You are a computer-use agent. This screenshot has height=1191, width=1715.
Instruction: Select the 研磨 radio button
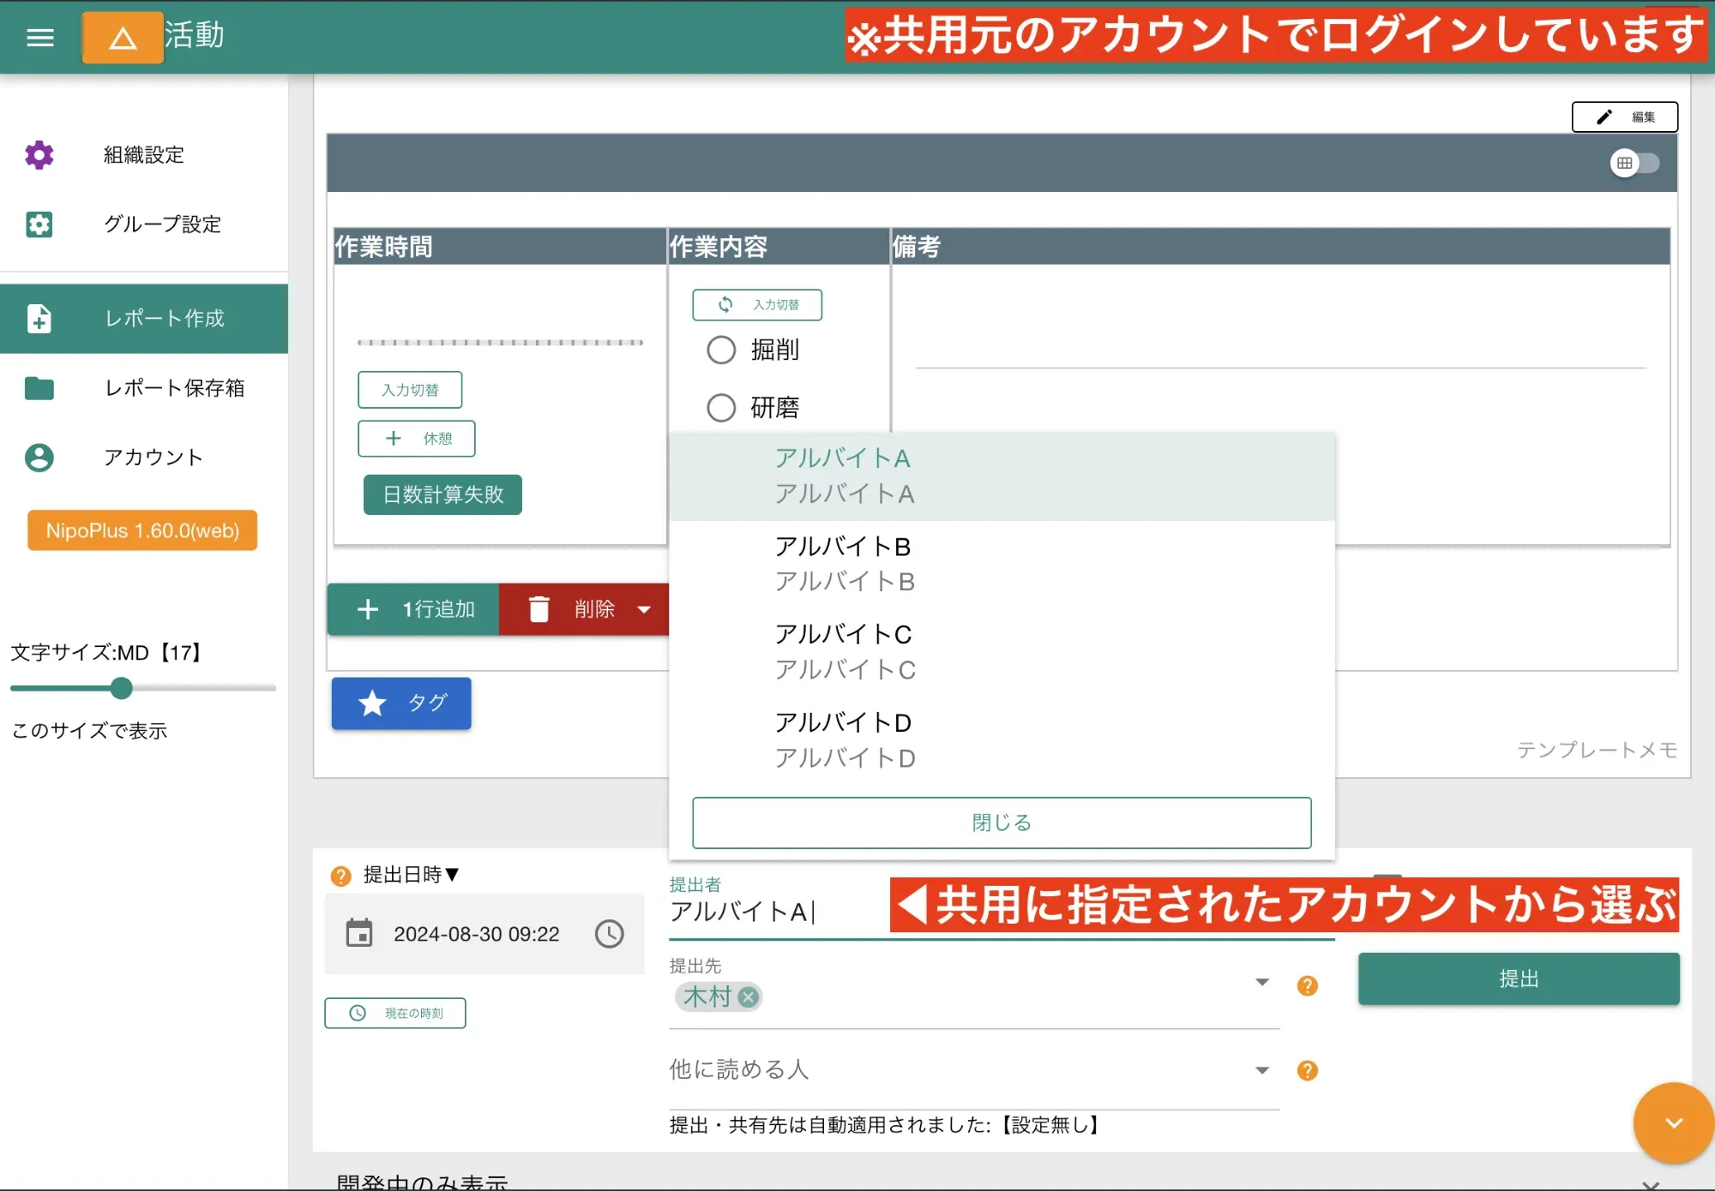[x=721, y=407]
